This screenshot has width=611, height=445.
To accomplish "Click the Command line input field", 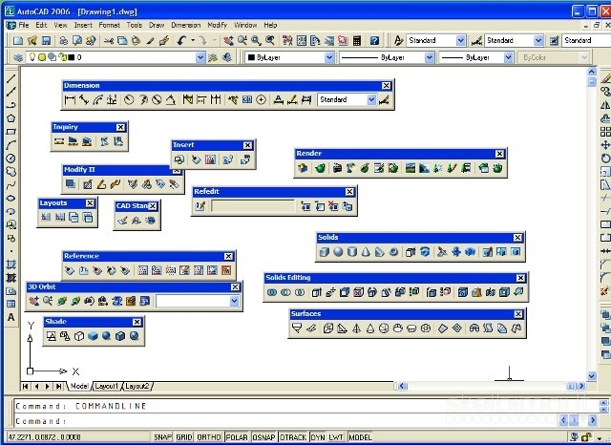I will (x=305, y=420).
